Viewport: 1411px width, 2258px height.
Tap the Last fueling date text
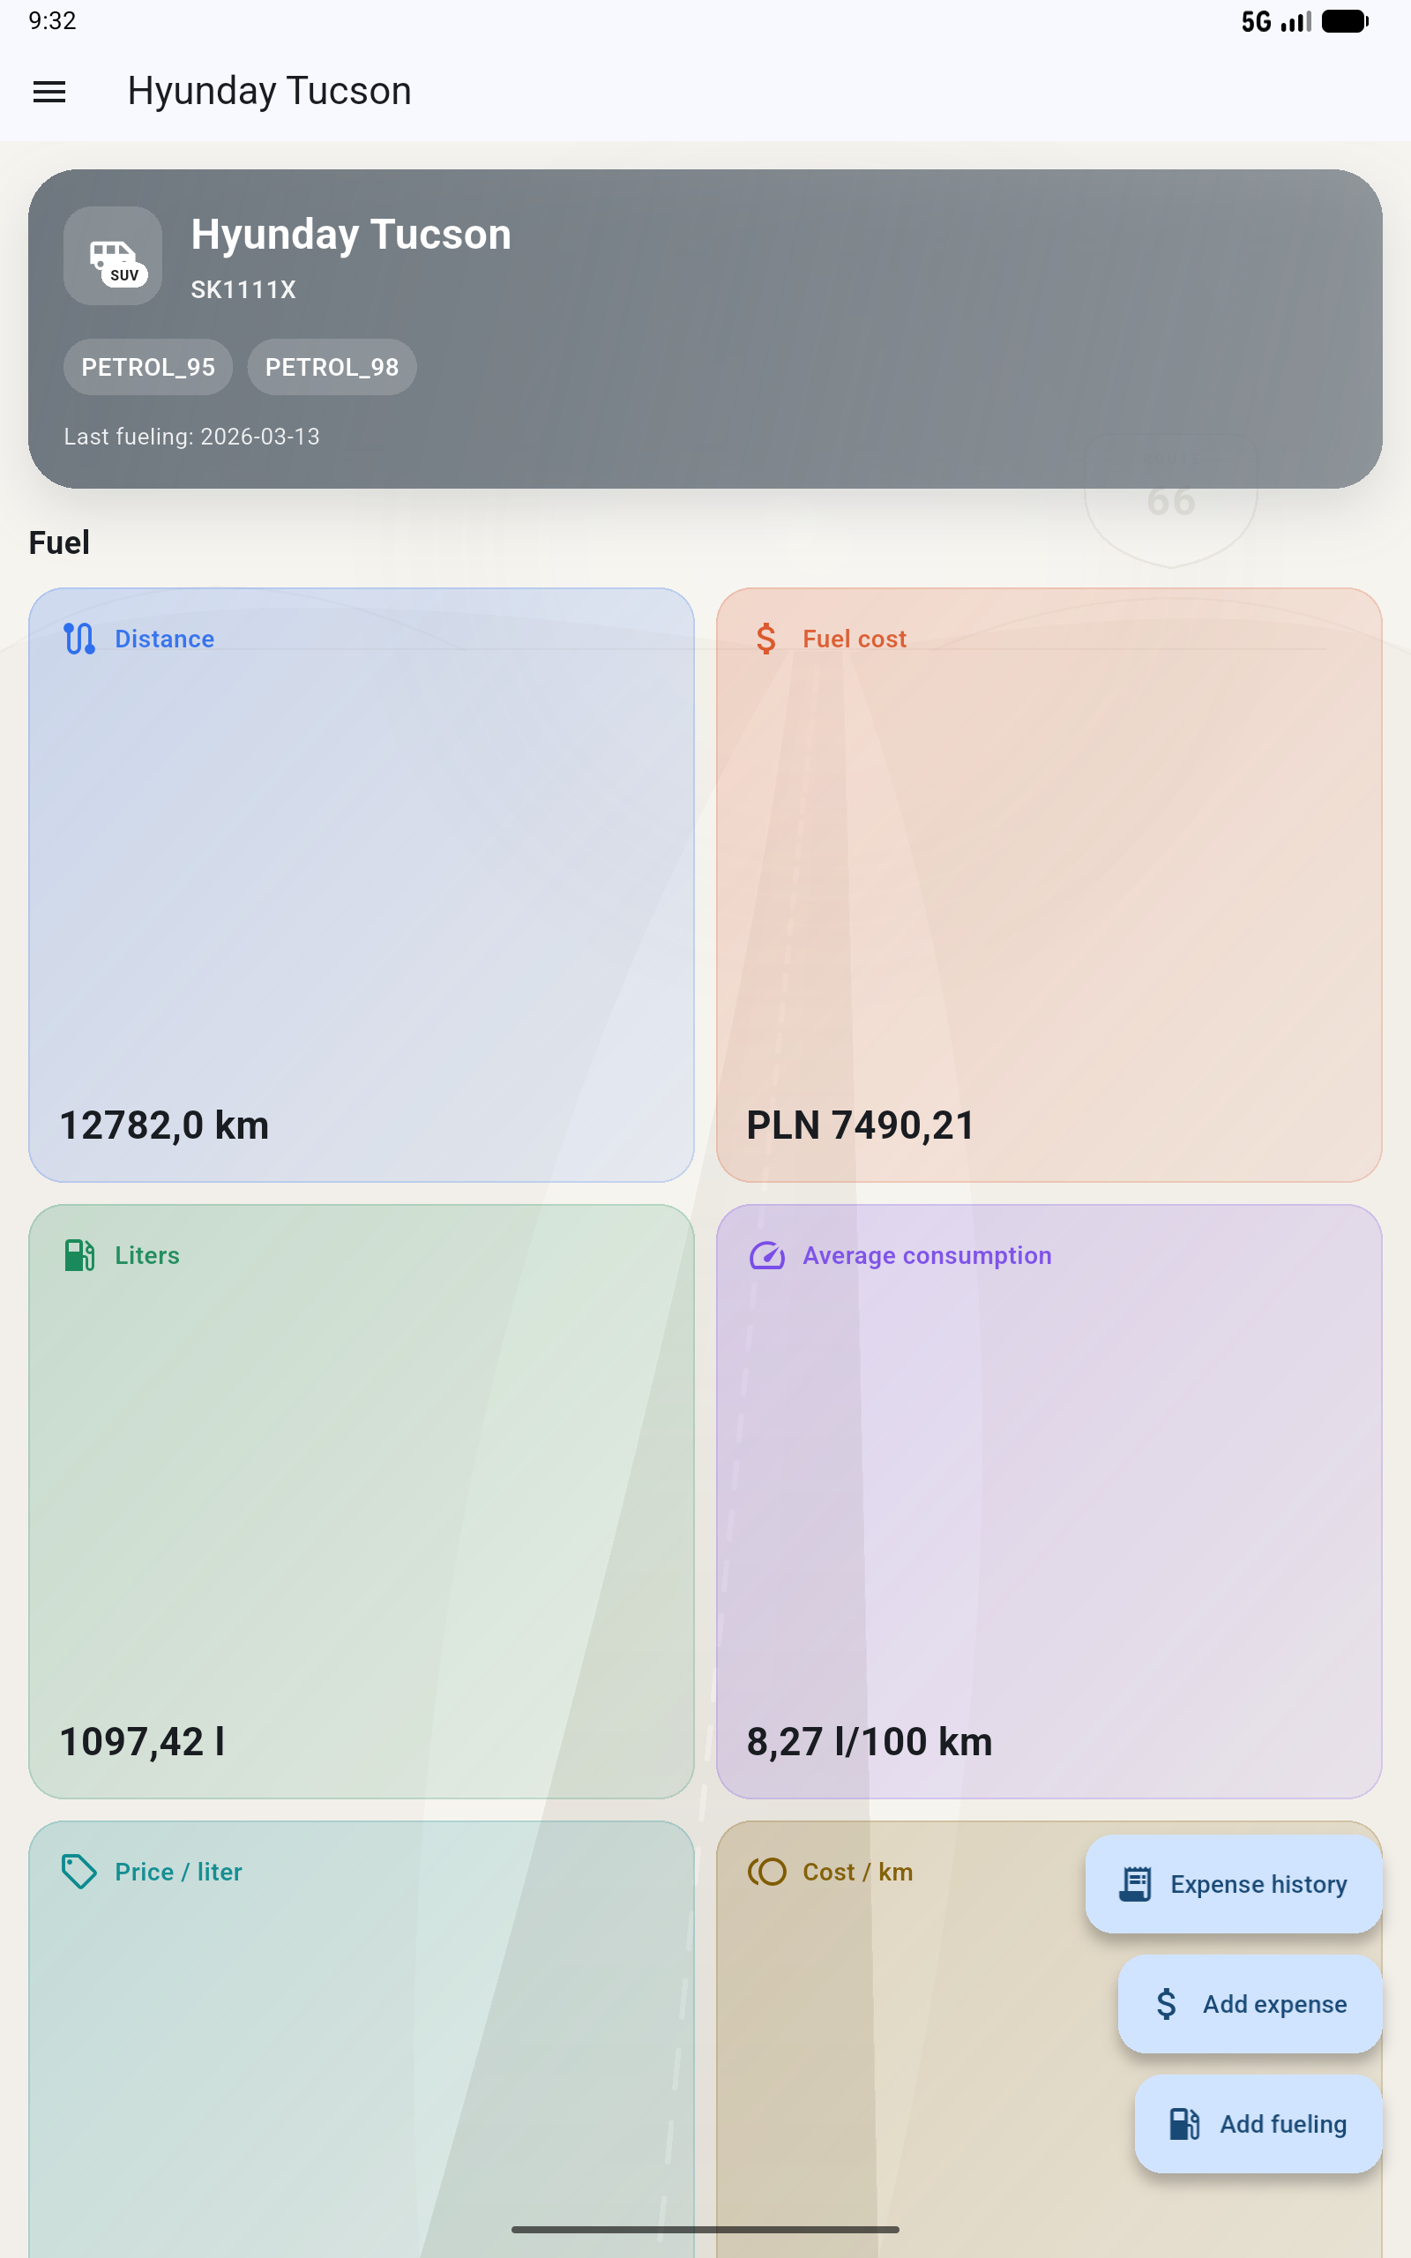click(x=191, y=437)
